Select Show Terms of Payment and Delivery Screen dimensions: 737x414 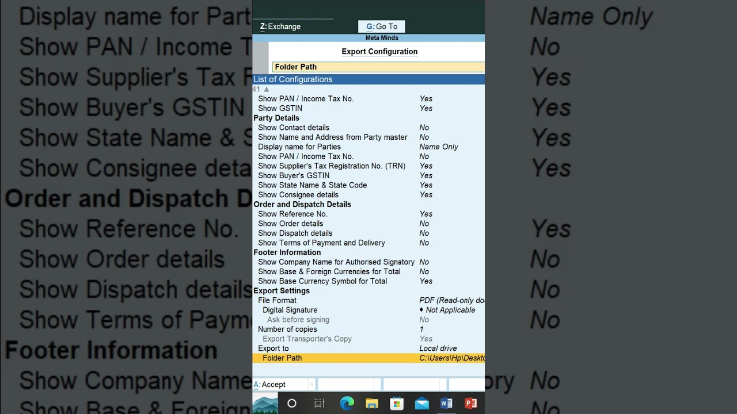[x=368, y=243]
